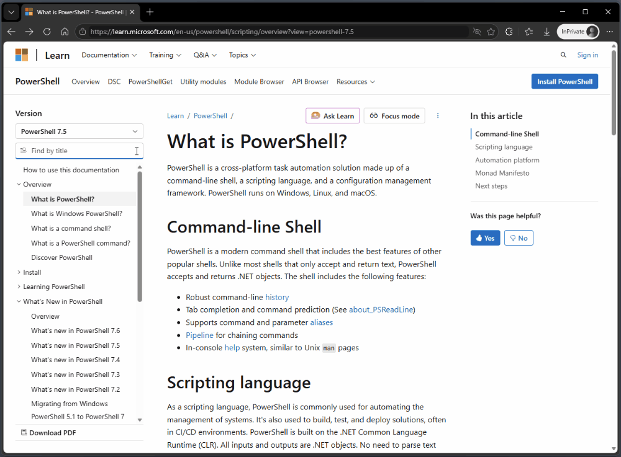The width and height of the screenshot is (621, 457).
Task: Focus the Find by title field
Action: (x=79, y=151)
